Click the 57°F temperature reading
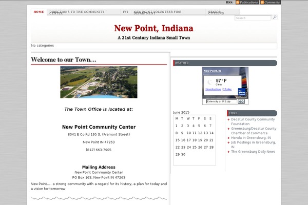The image size is (308, 205). [221, 80]
